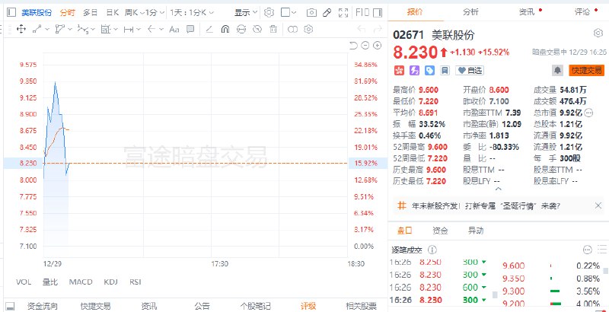
Task: Toggle the right sidebar panel
Action: click(x=378, y=13)
